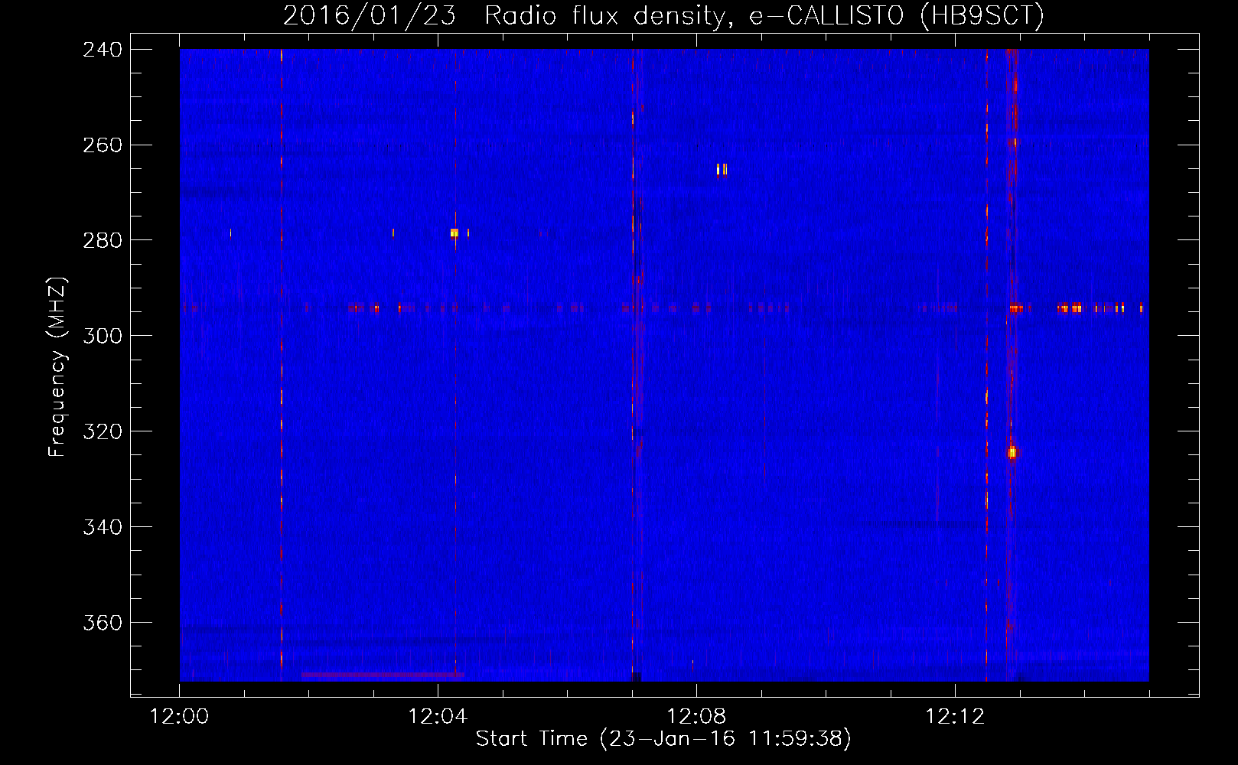Click the 260 frequency tick label
1238x765 pixels.
pos(103,145)
